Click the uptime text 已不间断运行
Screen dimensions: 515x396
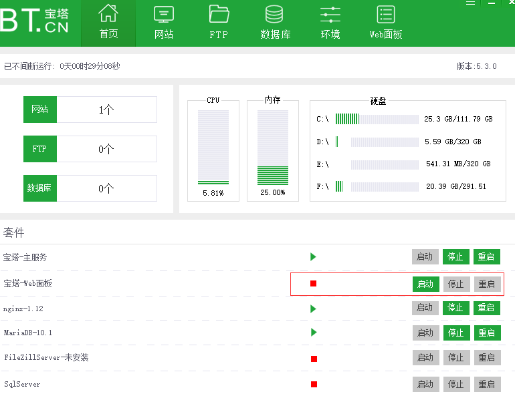[62, 67]
